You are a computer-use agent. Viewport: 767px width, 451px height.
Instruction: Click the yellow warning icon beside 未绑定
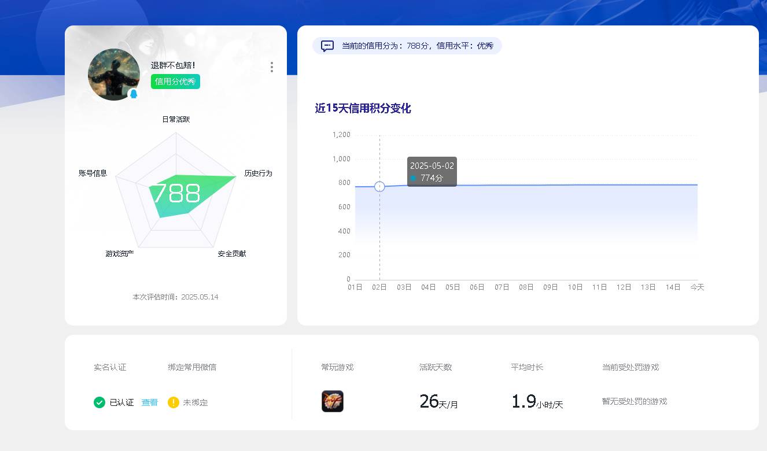coord(172,402)
